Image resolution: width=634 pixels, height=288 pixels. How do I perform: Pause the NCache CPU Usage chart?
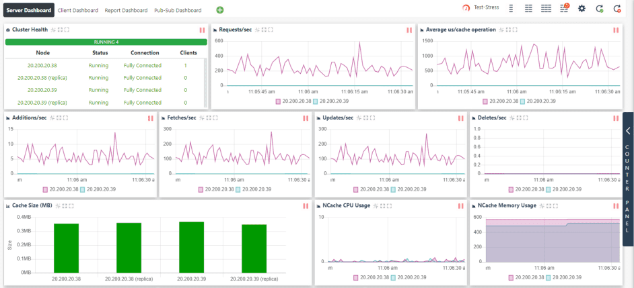click(x=460, y=205)
